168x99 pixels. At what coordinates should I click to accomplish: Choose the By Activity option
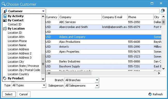click(16, 16)
